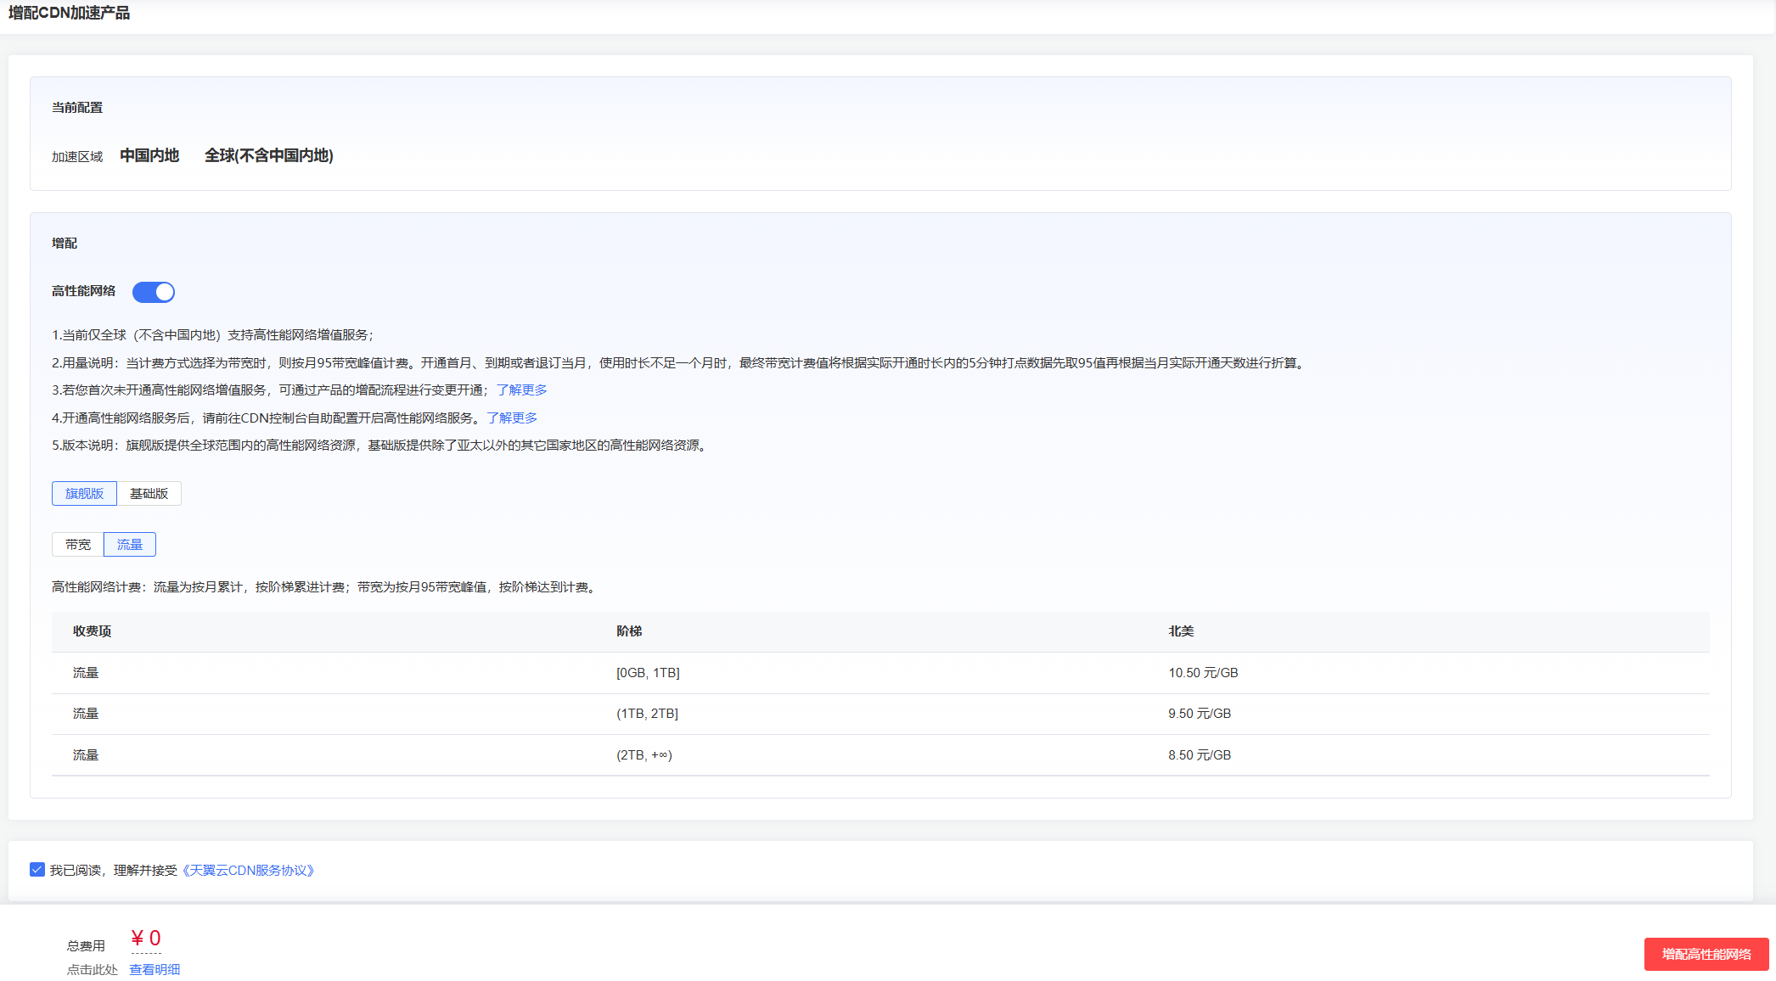The image size is (1776, 981).
Task: Click the 北美 column header
Action: (x=1181, y=631)
